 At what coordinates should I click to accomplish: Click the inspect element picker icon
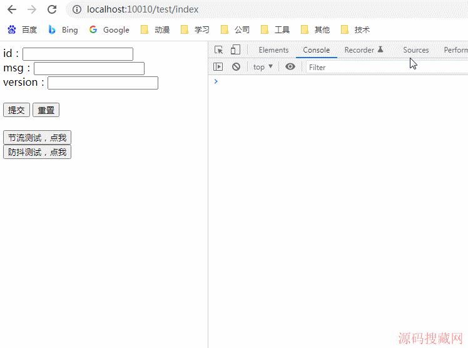[219, 50]
